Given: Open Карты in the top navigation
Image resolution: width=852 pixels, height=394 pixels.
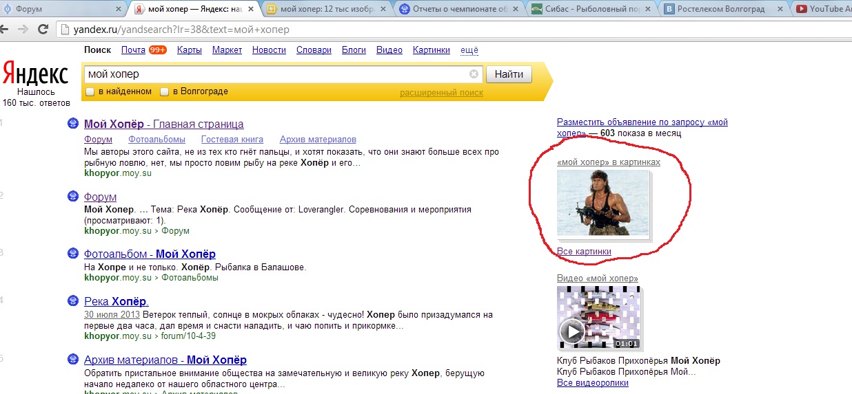Looking at the screenshot, I should click(190, 50).
